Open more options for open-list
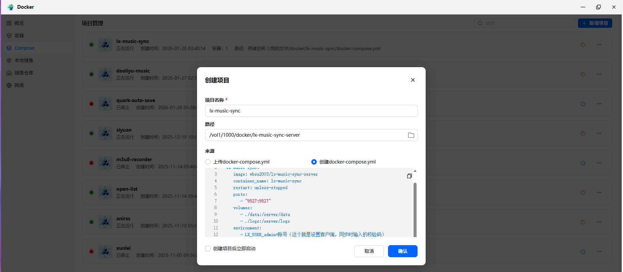The height and width of the screenshot is (272, 623). [599, 192]
